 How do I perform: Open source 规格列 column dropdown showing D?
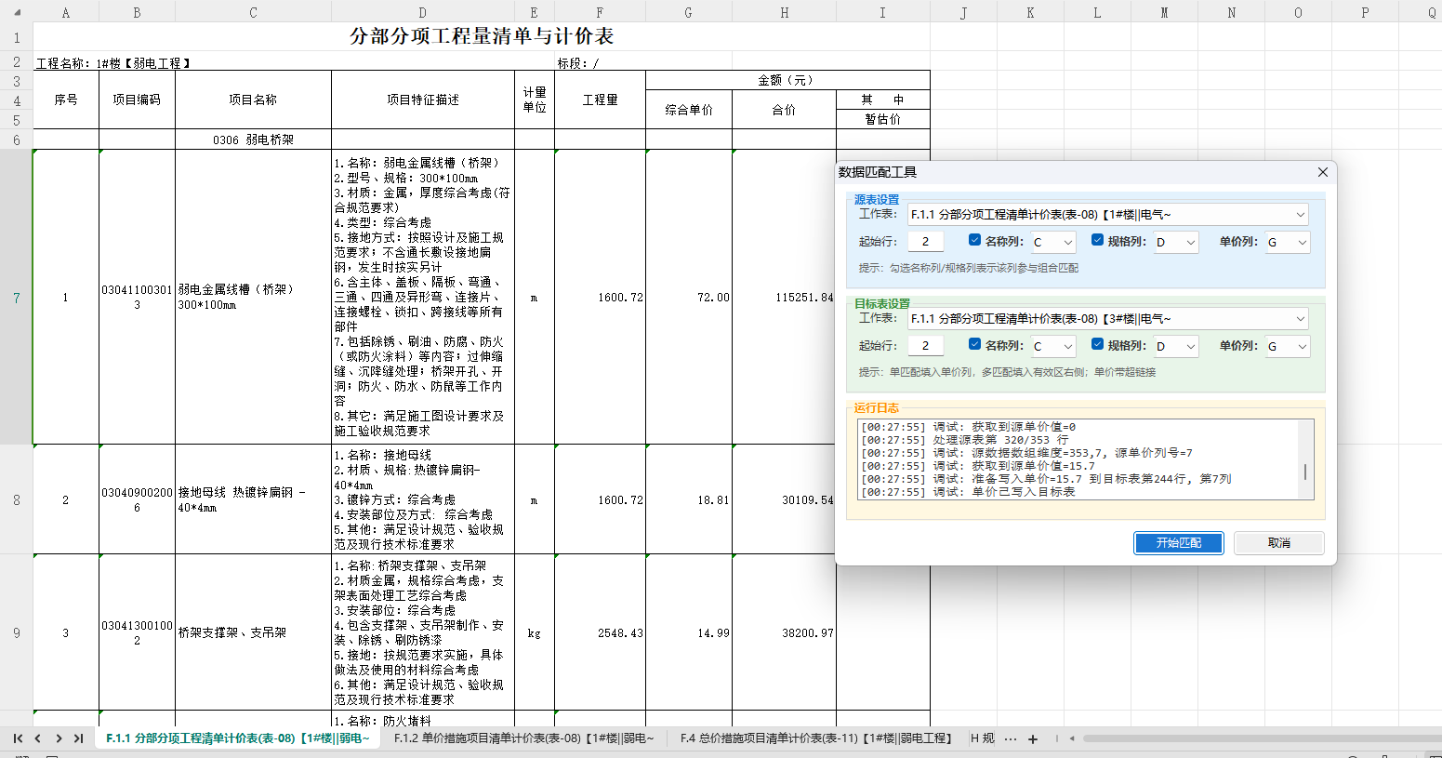[1175, 242]
